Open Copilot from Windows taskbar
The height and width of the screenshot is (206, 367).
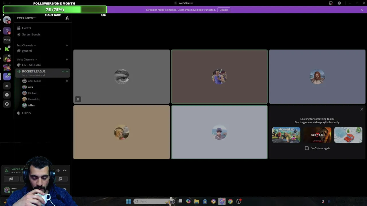click(188, 201)
